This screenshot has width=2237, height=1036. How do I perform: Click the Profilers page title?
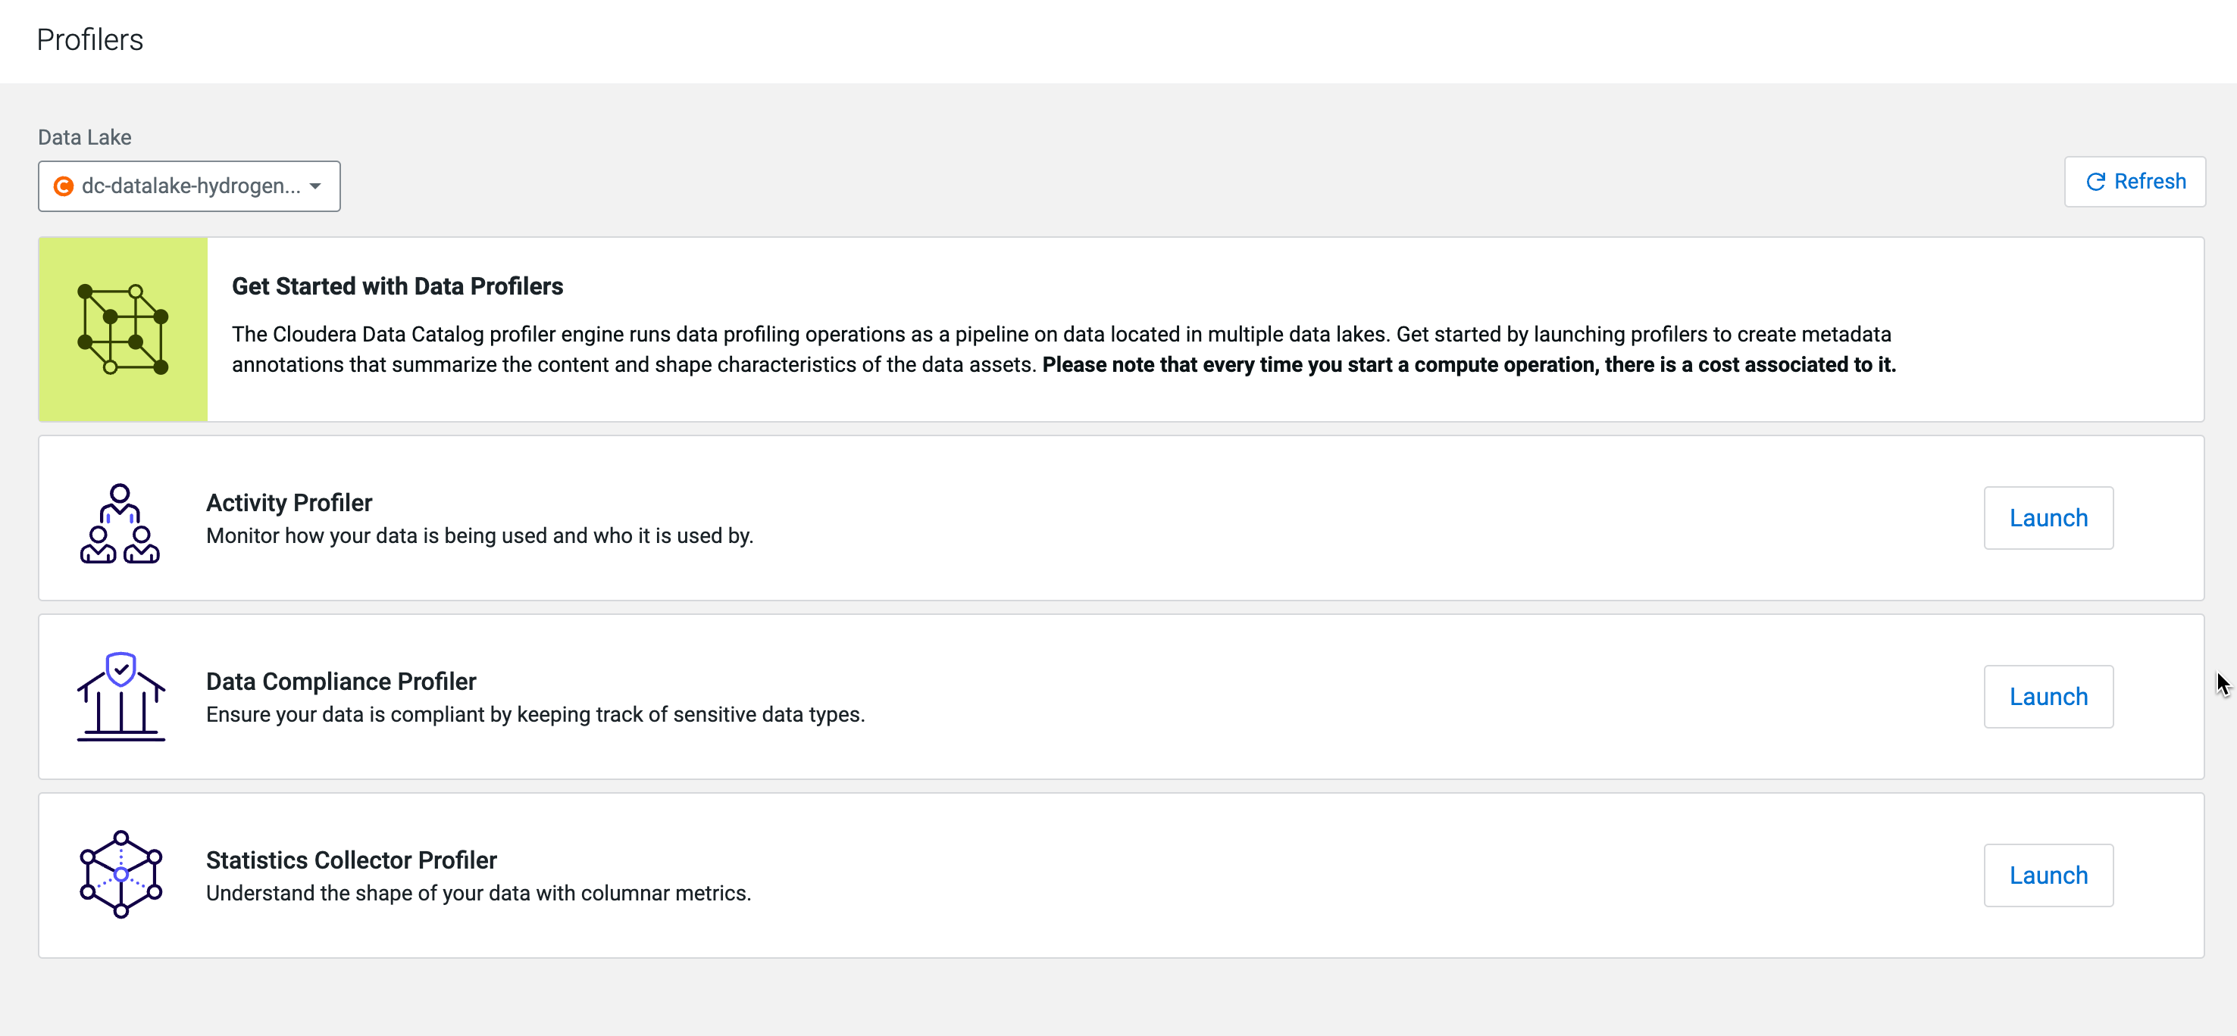[89, 40]
